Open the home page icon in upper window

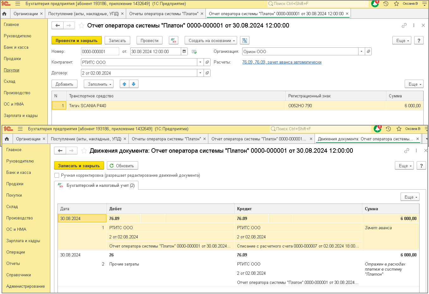(x=4, y=14)
